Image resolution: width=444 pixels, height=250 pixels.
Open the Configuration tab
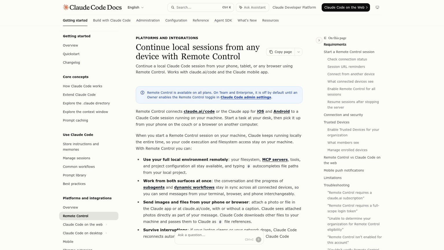176,21
